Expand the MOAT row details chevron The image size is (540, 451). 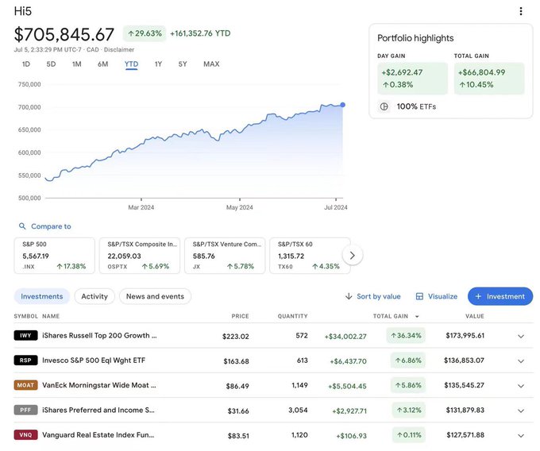[x=521, y=386]
